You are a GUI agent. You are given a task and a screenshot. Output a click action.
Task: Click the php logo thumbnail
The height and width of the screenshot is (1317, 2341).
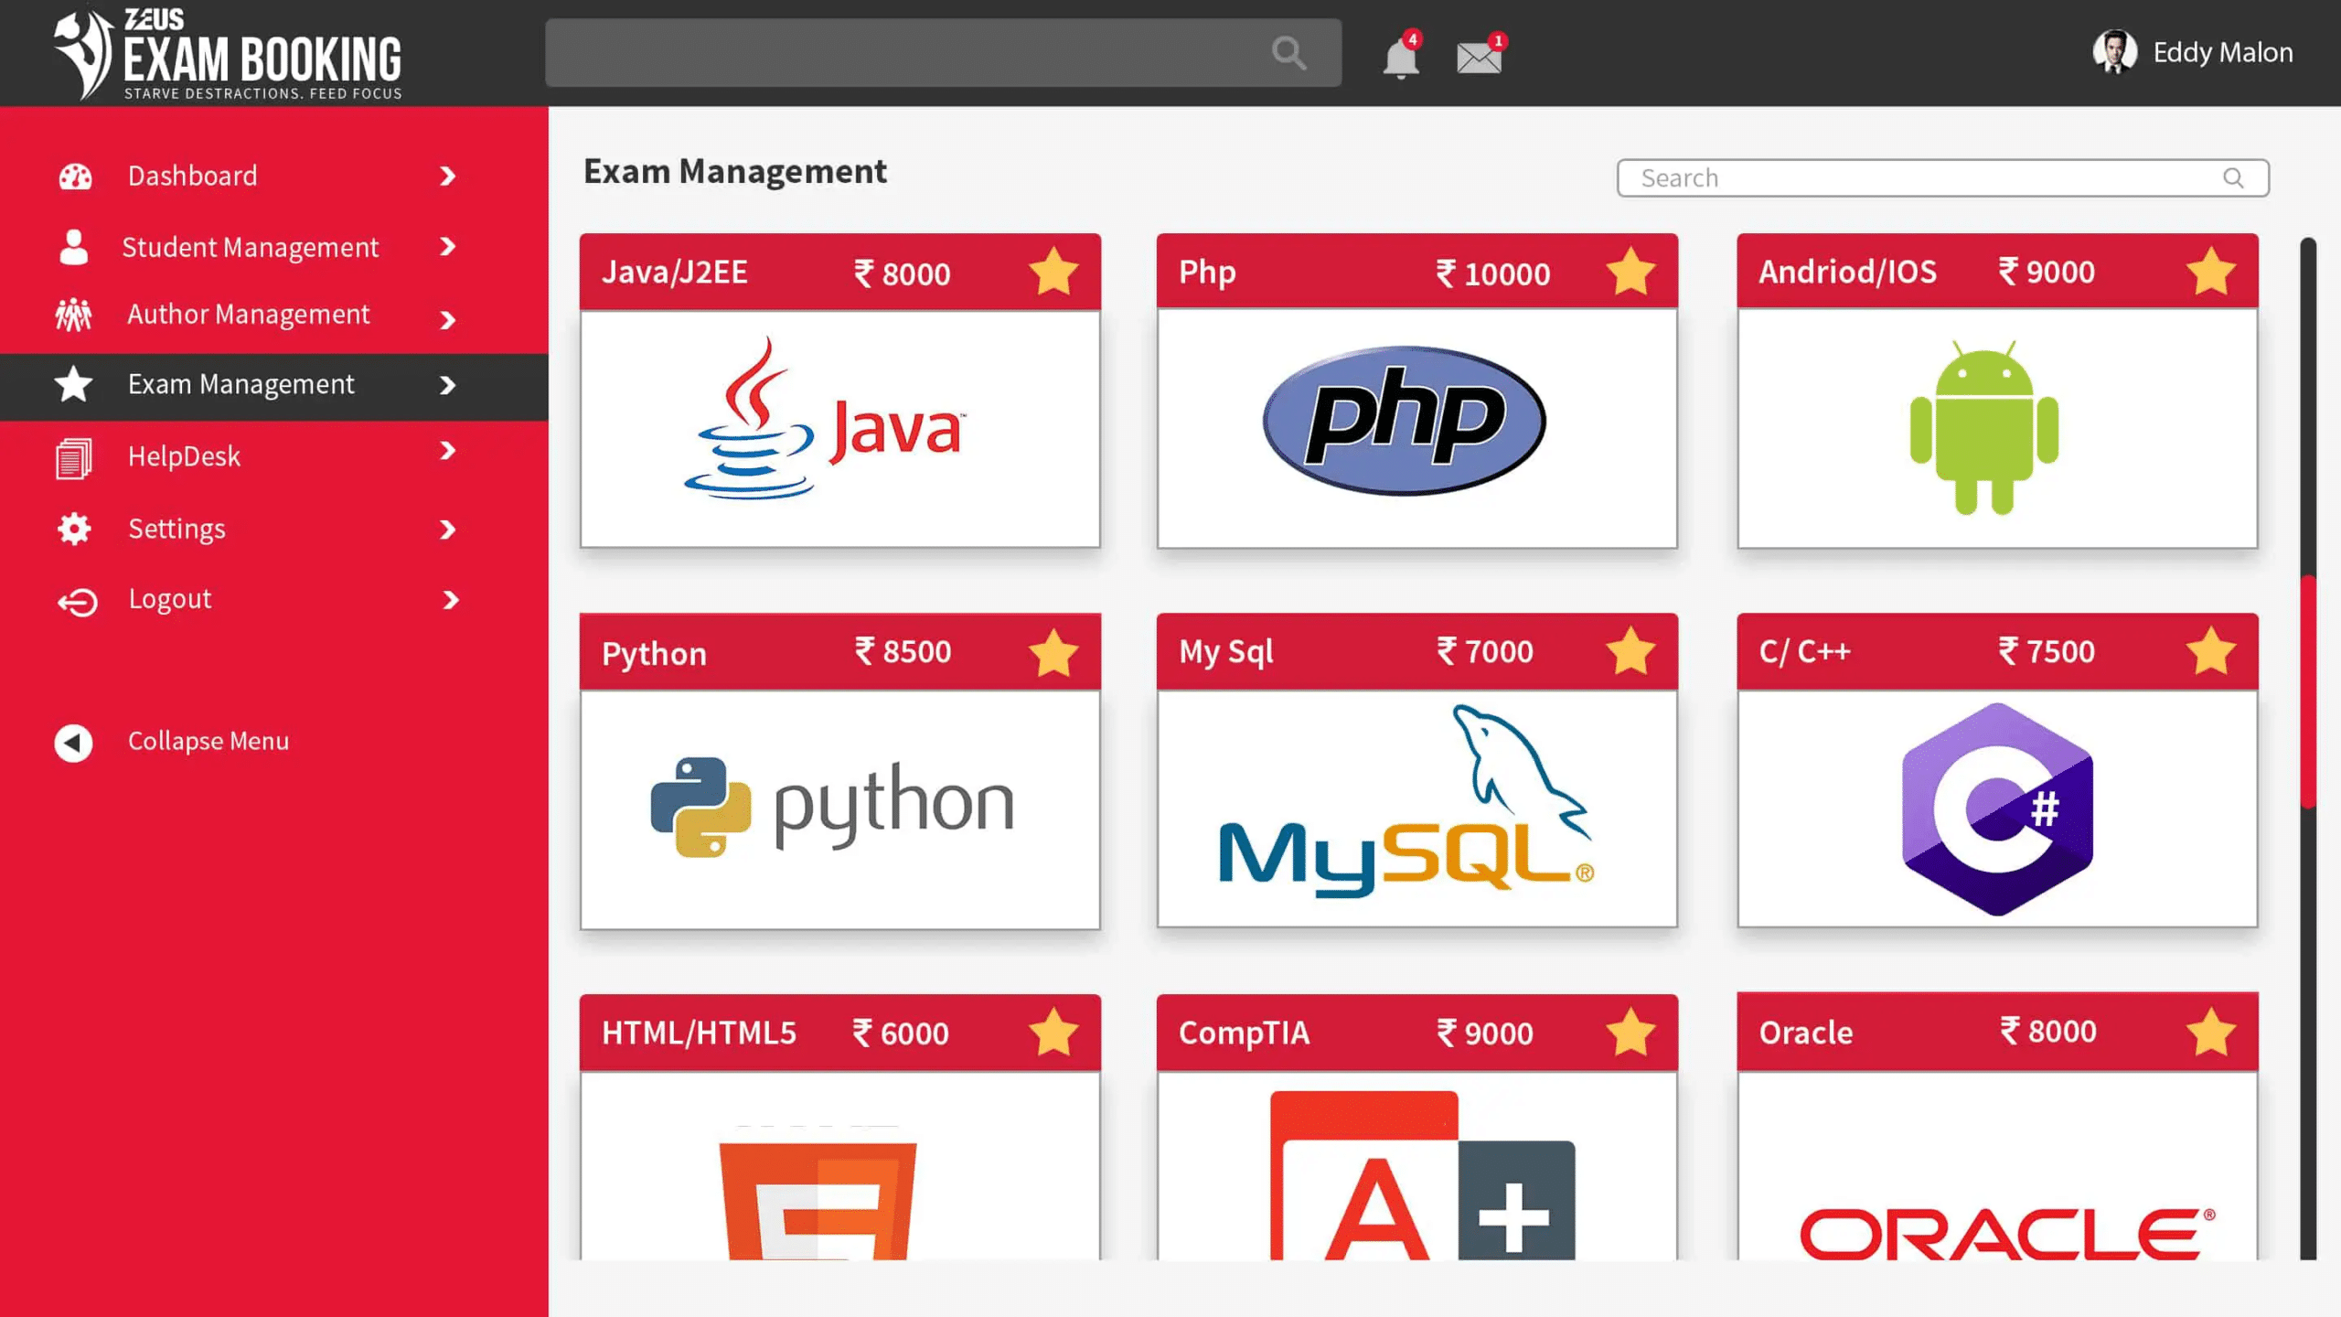[x=1404, y=420]
